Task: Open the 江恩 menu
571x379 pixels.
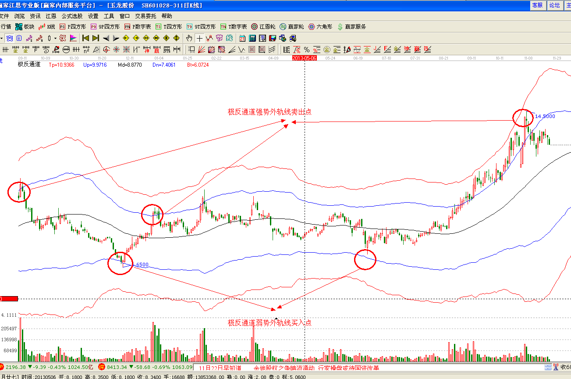Action: tap(51, 16)
